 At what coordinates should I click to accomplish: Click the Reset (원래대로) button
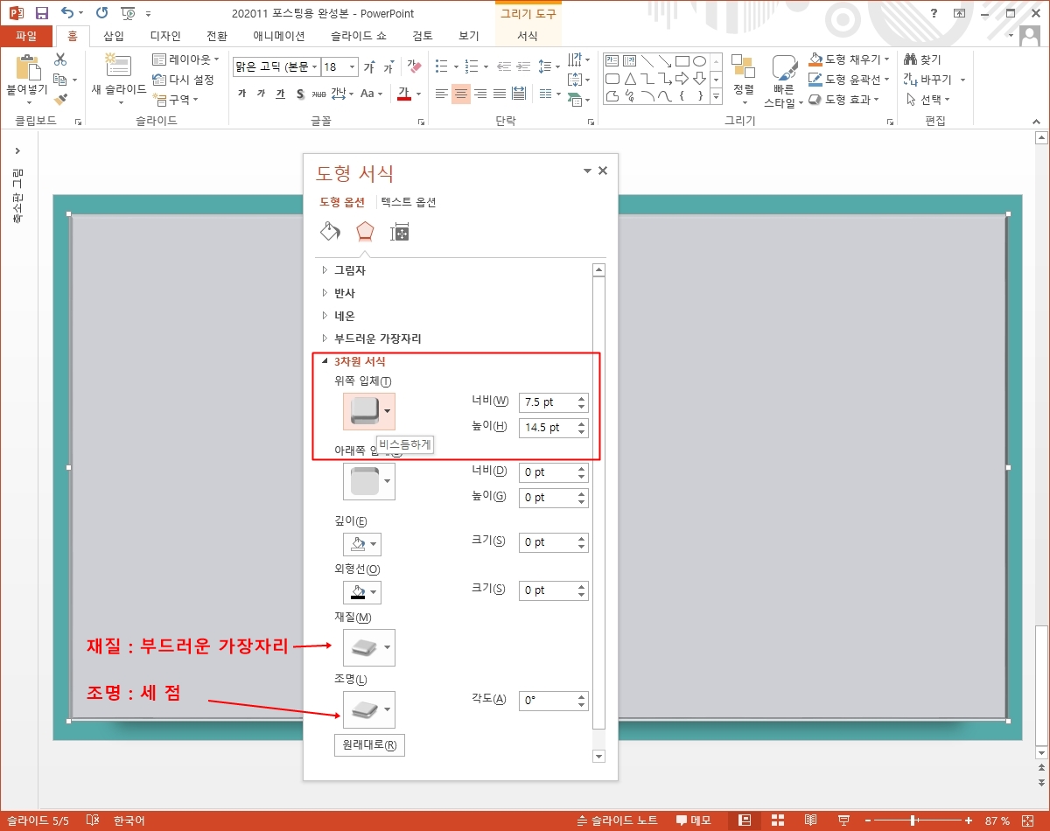(x=369, y=746)
